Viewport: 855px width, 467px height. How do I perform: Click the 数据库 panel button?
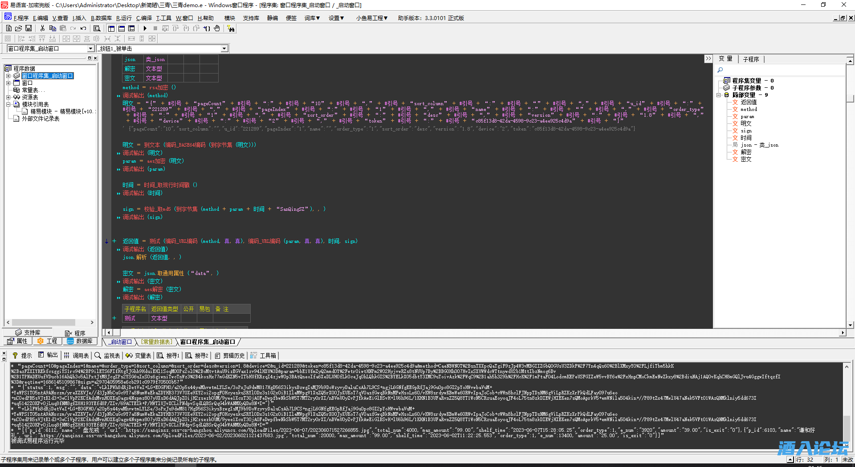(x=80, y=341)
